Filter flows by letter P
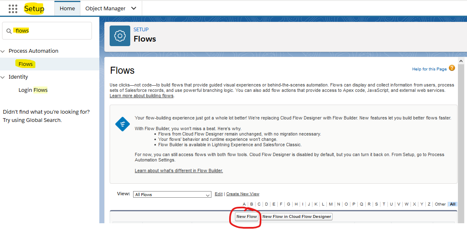Image resolution: width=467 pixels, height=229 pixels. pyautogui.click(x=354, y=204)
